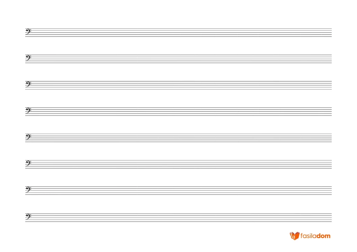Click the middle of the sixth staff lines
Image resolution: width=357 pixels, height=252 pixels.
178,164
